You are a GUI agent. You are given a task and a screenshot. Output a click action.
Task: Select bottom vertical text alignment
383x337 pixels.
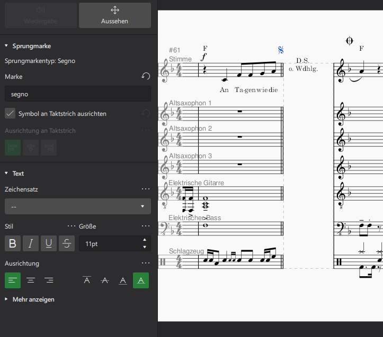coord(123,280)
